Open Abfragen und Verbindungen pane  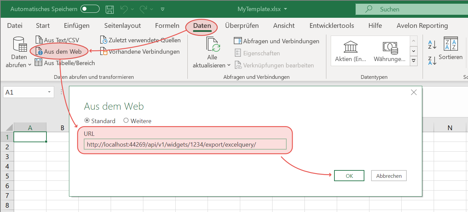click(x=277, y=41)
